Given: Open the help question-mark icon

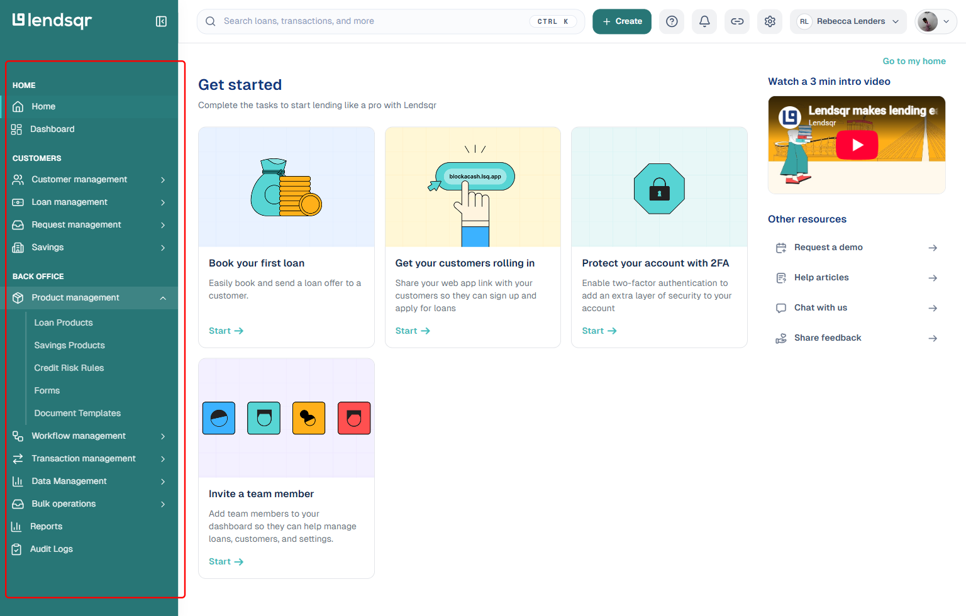Looking at the screenshot, I should click(672, 21).
